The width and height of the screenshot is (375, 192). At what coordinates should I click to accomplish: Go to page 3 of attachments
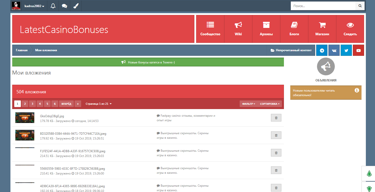pyautogui.click(x=32, y=104)
